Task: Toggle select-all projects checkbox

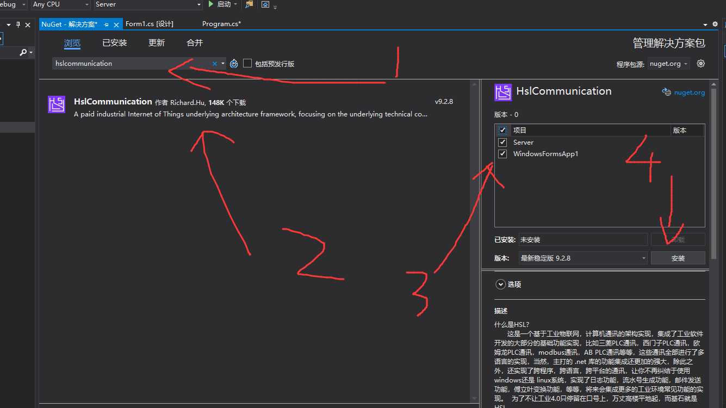Action: click(x=502, y=131)
